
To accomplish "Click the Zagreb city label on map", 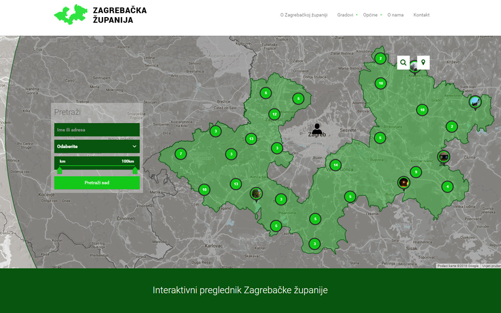I will pos(317,135).
